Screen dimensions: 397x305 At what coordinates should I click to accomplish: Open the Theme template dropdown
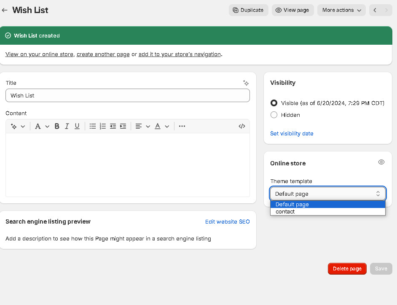[328, 194]
